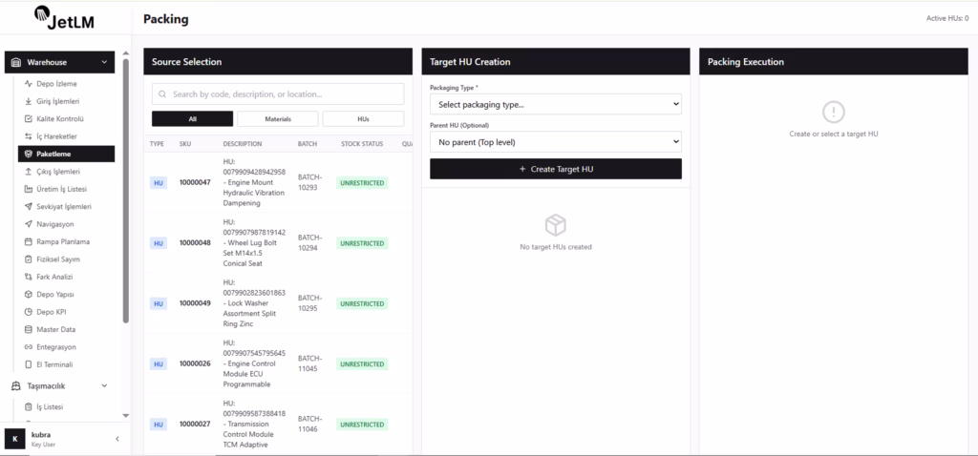Toggle the All filter in Source Selection
The height and width of the screenshot is (456, 978).
pos(192,119)
